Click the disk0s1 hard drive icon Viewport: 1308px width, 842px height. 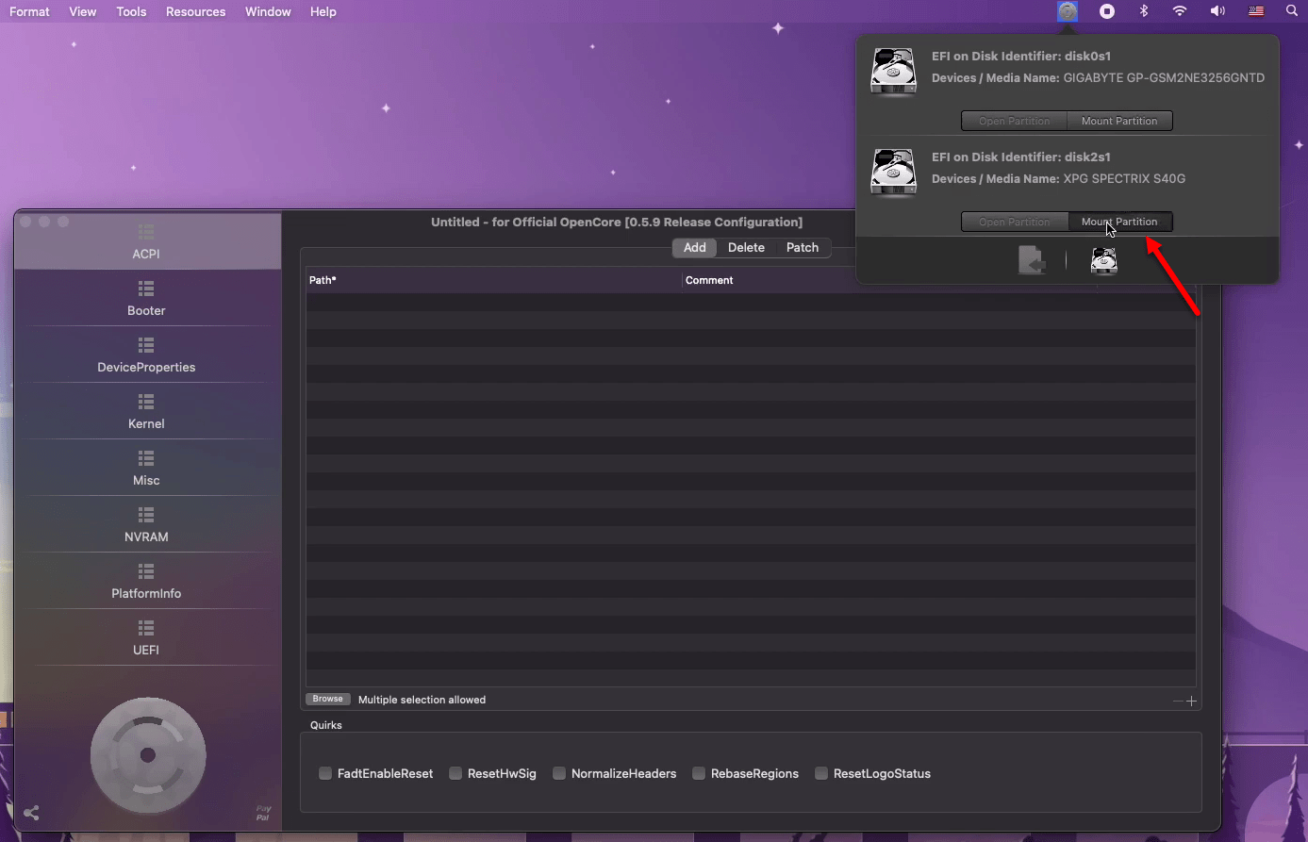893,72
